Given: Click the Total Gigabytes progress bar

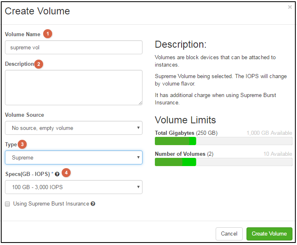Looking at the screenshot, I should (223, 141).
